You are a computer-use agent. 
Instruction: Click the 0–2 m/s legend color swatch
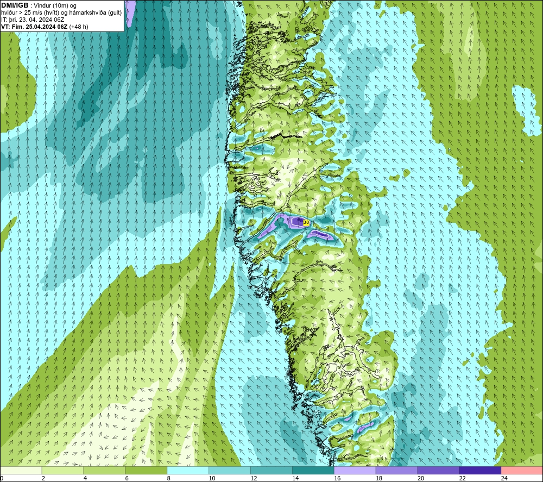pos(21,470)
